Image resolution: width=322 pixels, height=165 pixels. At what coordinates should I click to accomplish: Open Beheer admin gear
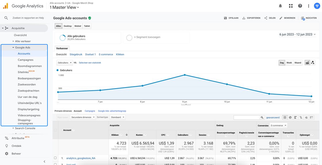click(x=13, y=154)
